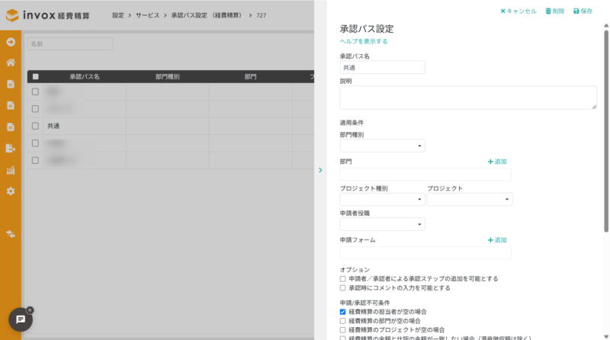Click the scrollbar up arrow
610x340 pixels.
coord(606,26)
